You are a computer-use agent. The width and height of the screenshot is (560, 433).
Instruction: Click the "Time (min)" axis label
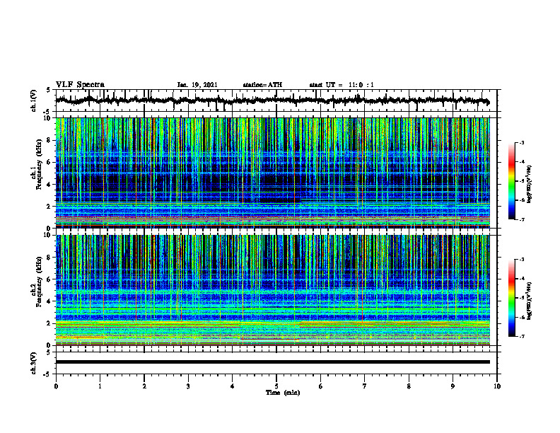tap(283, 393)
